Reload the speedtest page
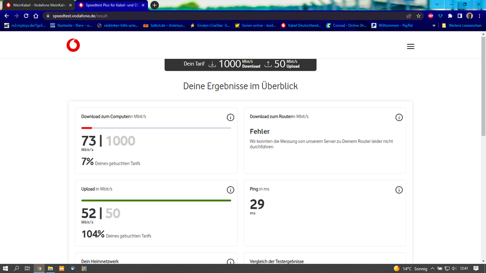Viewport: 486px width, 273px height. [26, 16]
